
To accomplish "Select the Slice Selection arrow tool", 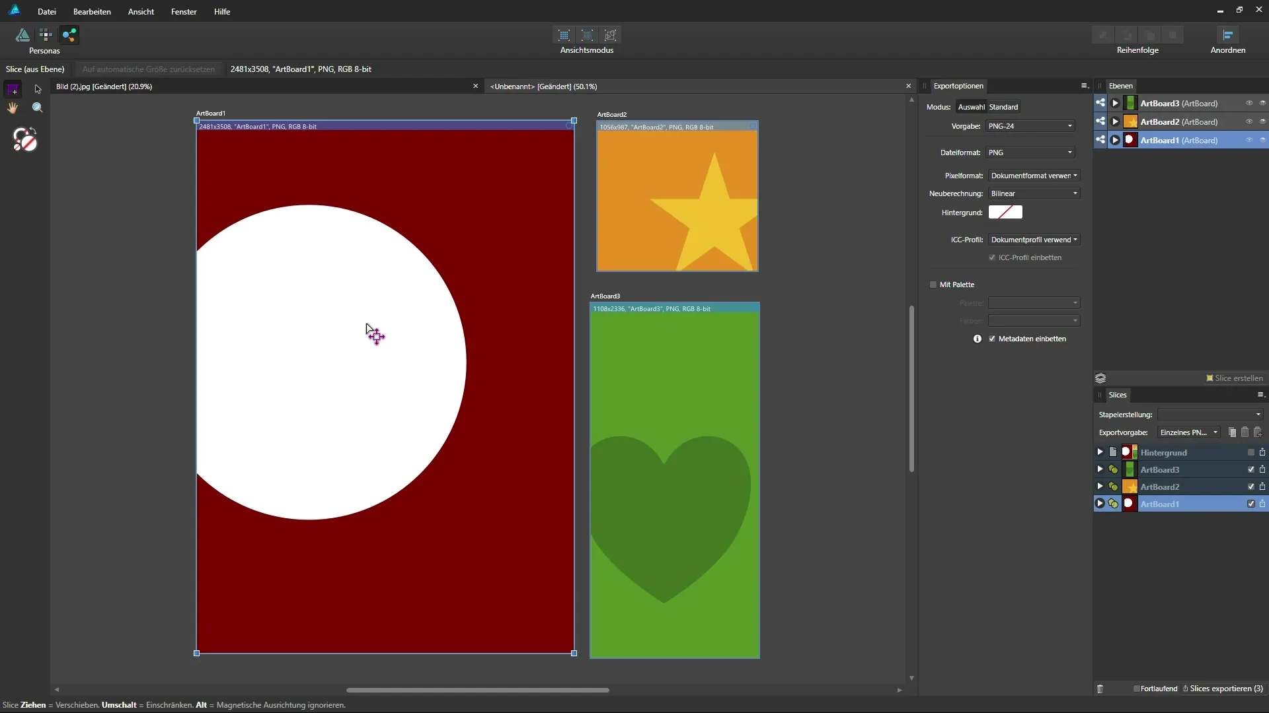I will coord(38,89).
